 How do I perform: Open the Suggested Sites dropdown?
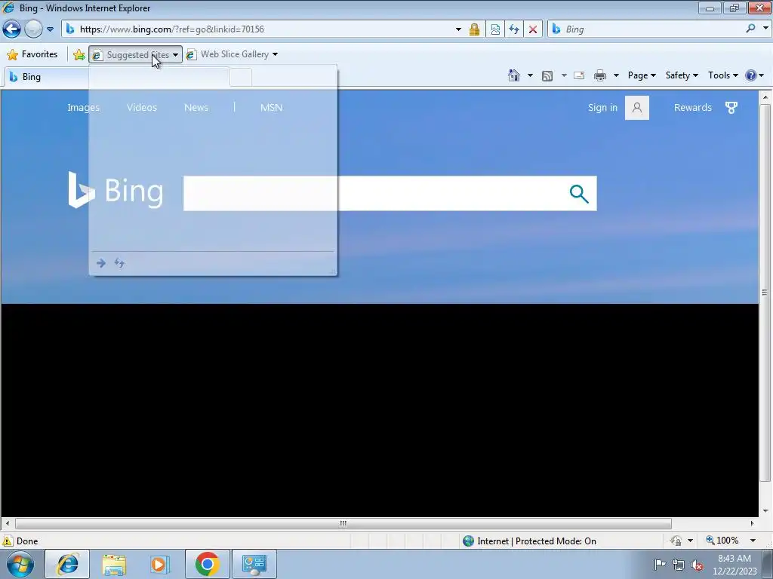click(136, 54)
